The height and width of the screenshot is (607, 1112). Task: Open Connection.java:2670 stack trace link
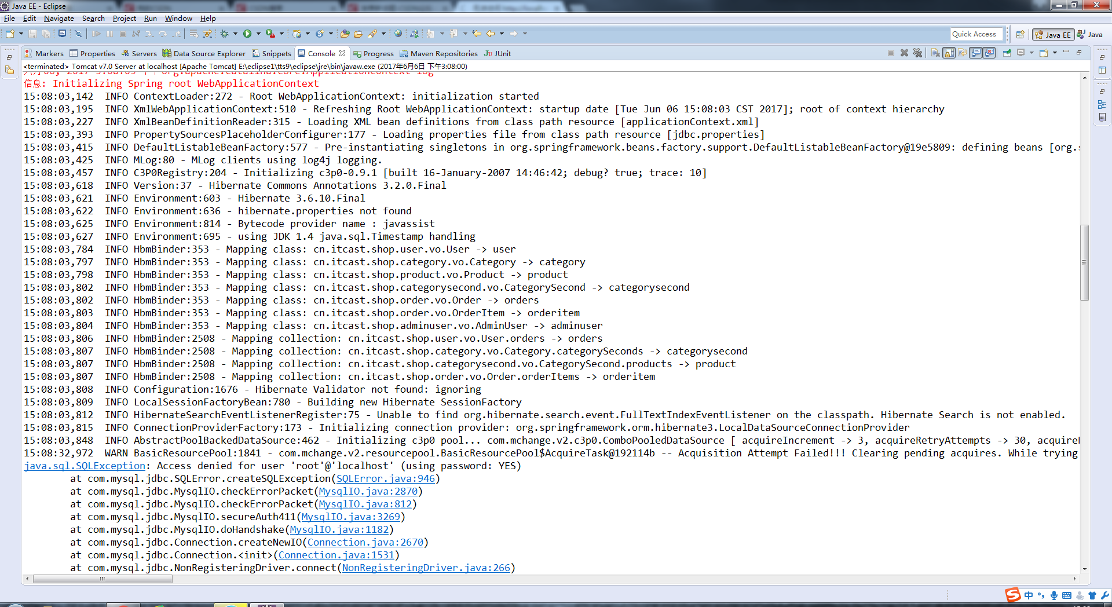tap(365, 542)
